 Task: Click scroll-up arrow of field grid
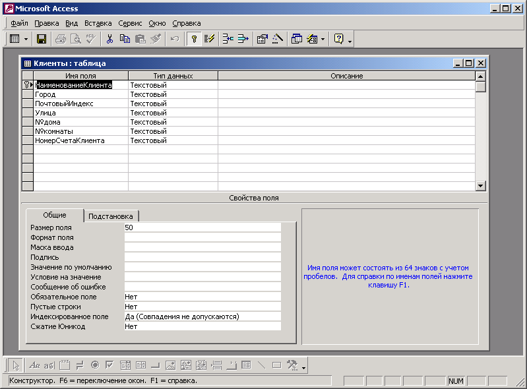point(481,76)
